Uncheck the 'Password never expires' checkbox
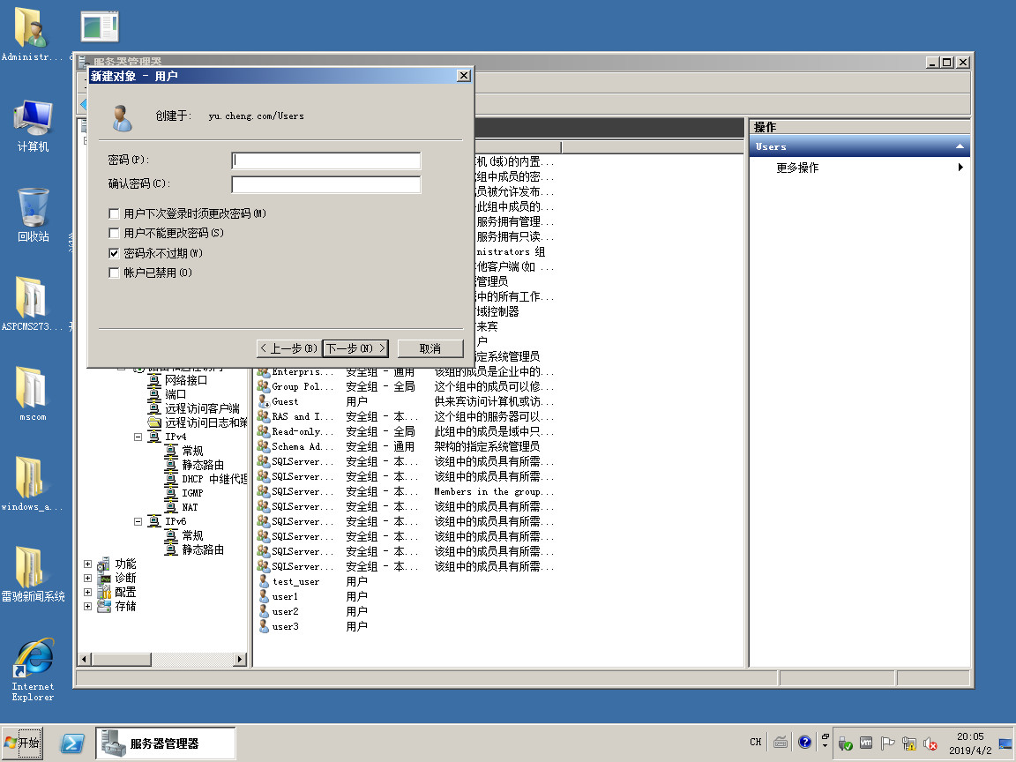Image resolution: width=1016 pixels, height=762 pixels. click(x=114, y=253)
